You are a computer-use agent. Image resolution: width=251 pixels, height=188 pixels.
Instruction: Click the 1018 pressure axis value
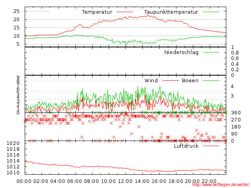click(13, 149)
